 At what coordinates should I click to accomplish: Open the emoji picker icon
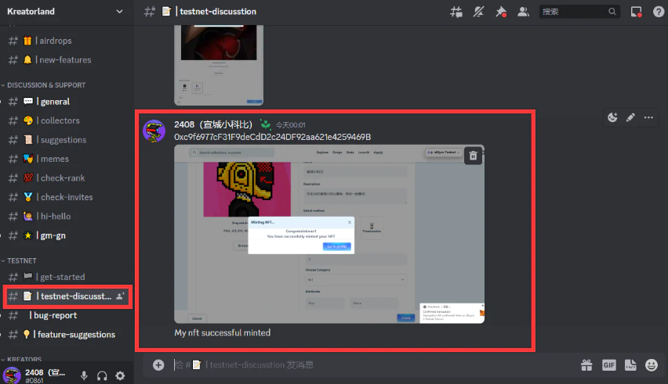tap(652, 365)
